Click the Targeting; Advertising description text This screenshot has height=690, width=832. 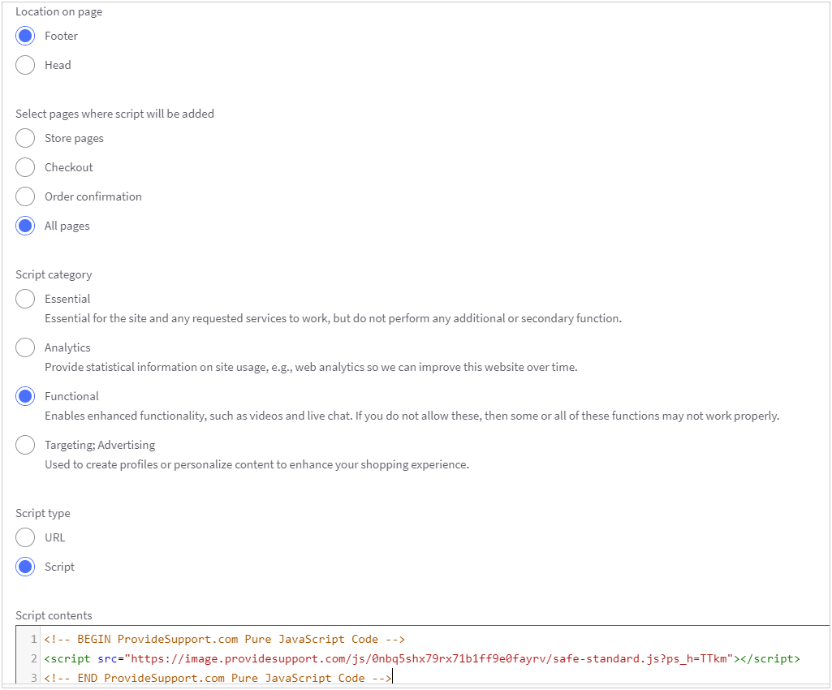pyautogui.click(x=256, y=464)
